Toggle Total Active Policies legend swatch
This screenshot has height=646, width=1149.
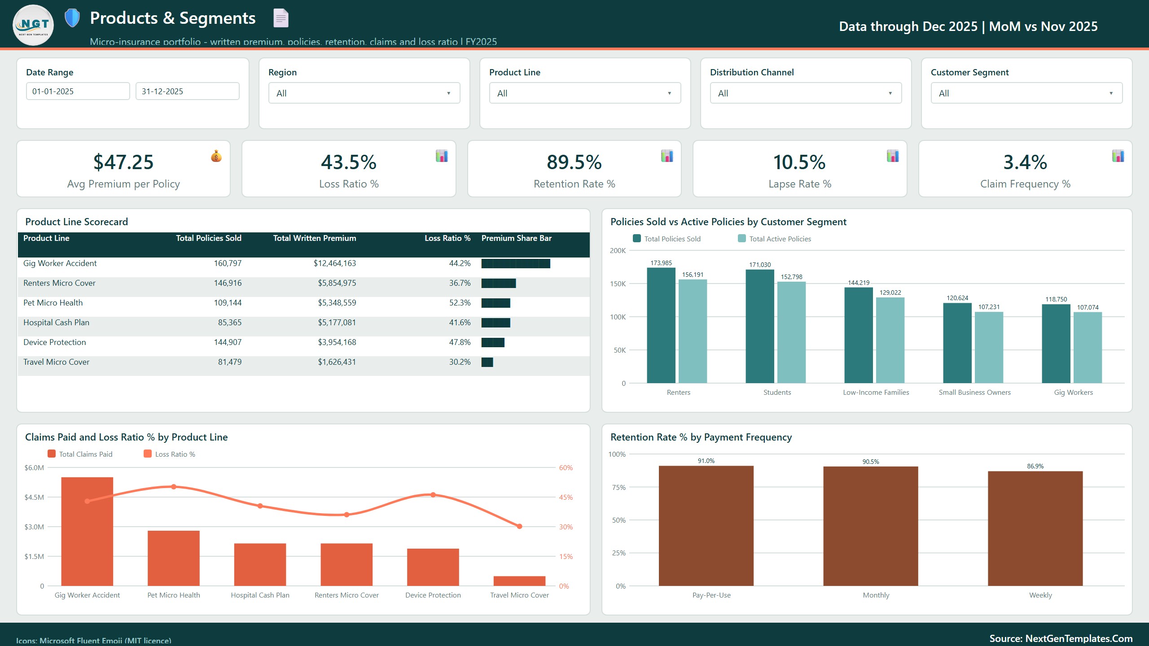742,239
